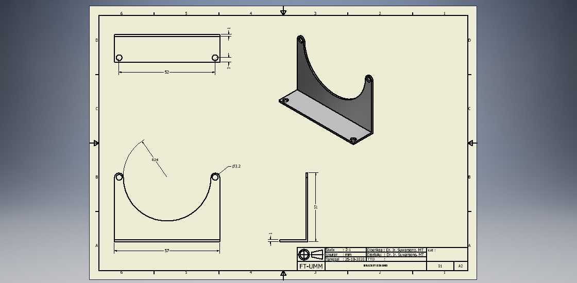Click the right center mark arrow on the border
The image size is (577, 283).
coord(471,143)
